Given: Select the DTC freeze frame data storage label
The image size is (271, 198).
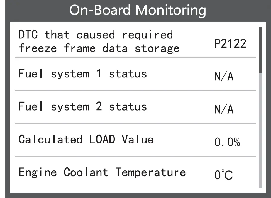Looking at the screenshot, I should 99,41.
